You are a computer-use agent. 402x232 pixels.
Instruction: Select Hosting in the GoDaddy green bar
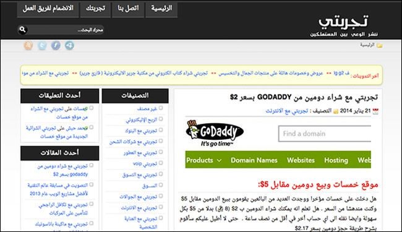pyautogui.click(x=336, y=160)
